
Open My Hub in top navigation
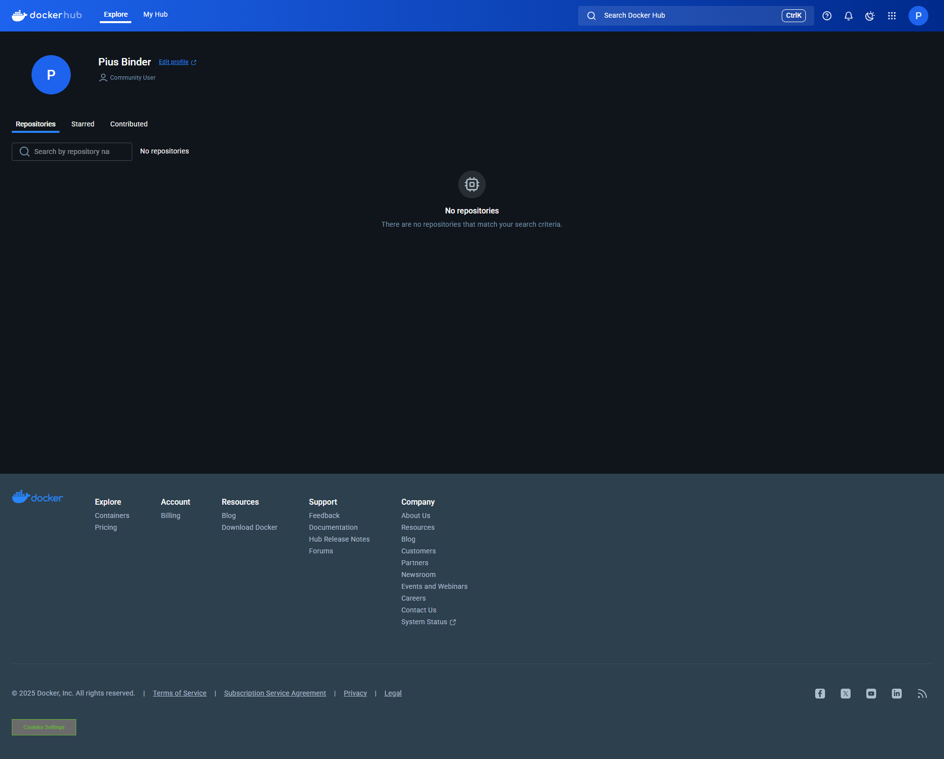coord(155,15)
